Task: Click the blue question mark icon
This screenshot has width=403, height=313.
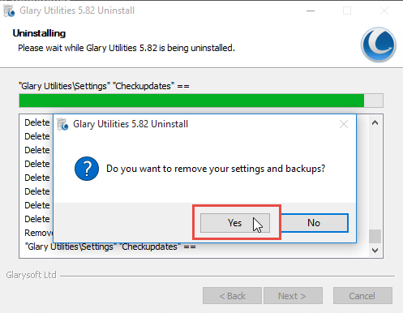Action: point(87,169)
